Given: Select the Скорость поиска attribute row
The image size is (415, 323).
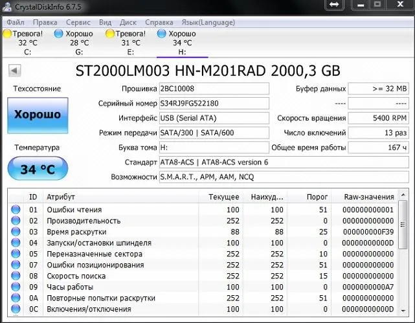Looking at the screenshot, I should click(x=203, y=276).
